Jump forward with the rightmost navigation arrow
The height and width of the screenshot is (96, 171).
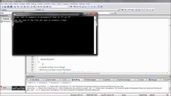click(153, 10)
